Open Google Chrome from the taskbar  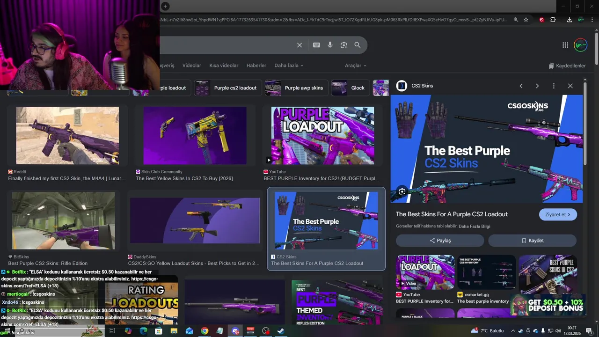click(x=205, y=331)
